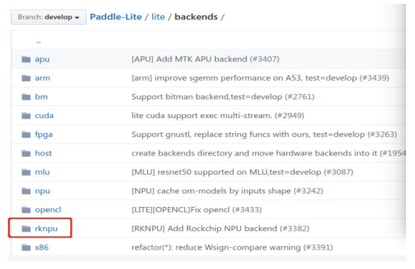Open the host folder link
415x269 pixels.
click(43, 153)
